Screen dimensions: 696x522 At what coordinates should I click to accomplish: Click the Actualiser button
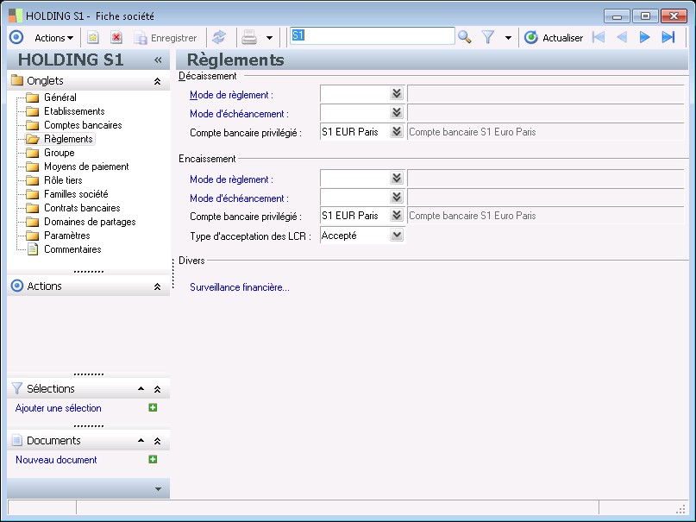coord(554,38)
